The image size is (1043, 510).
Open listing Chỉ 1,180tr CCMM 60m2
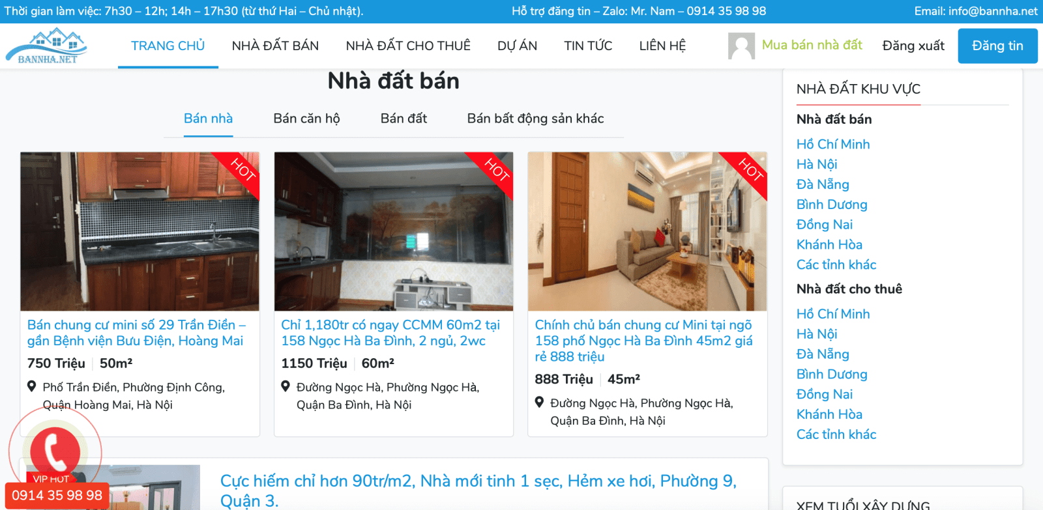point(390,333)
